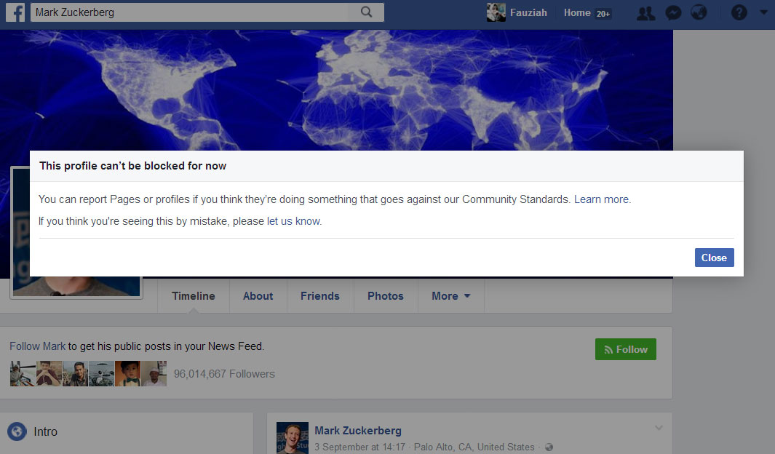Click the search field containing Mark Zuckerberg

(207, 12)
